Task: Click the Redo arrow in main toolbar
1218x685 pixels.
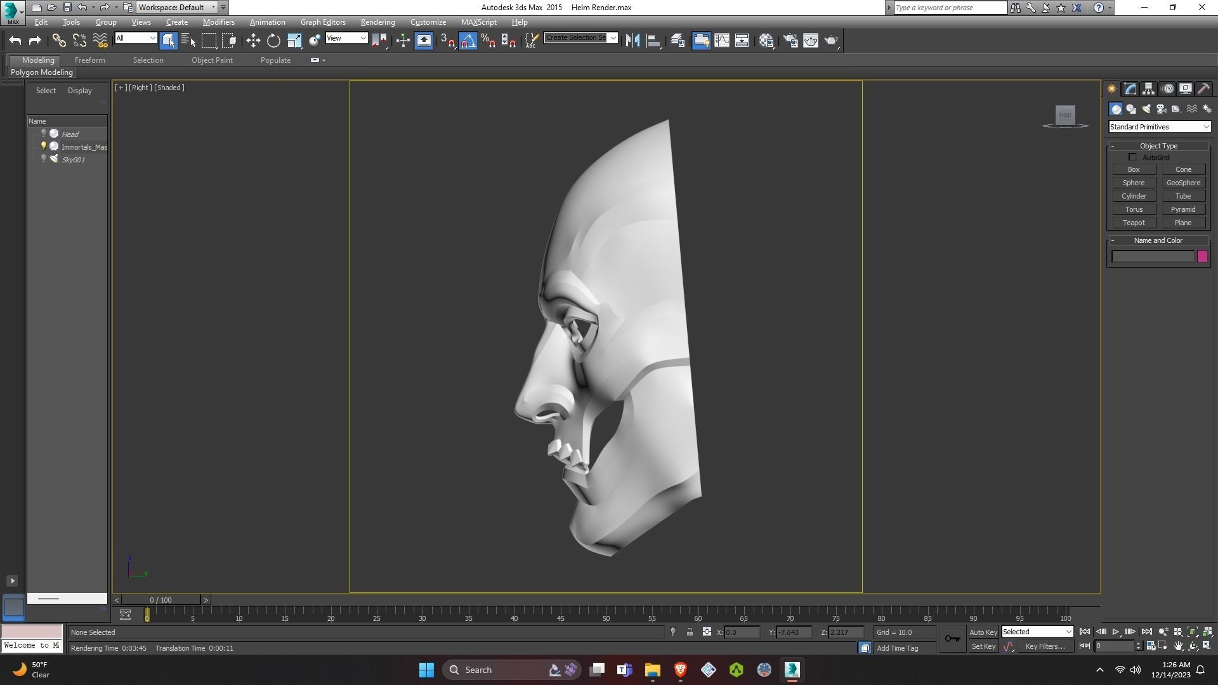Action: 35,41
